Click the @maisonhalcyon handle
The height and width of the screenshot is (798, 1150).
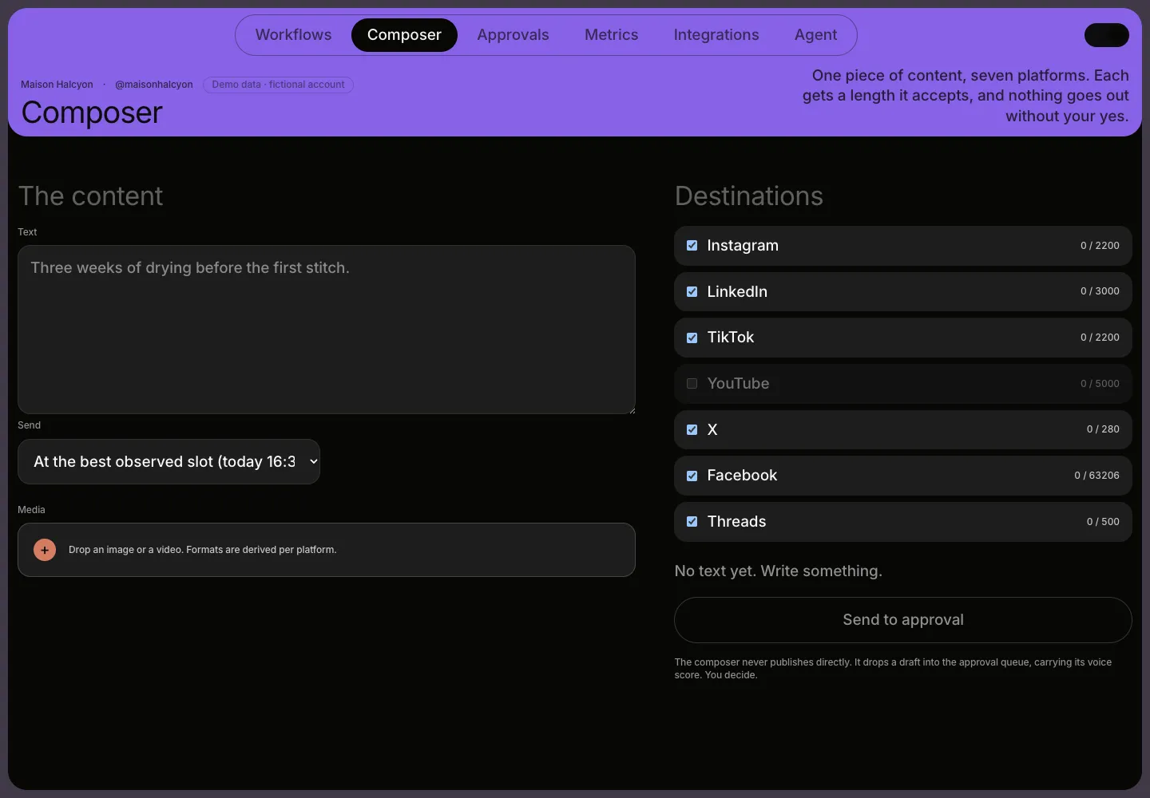click(154, 85)
